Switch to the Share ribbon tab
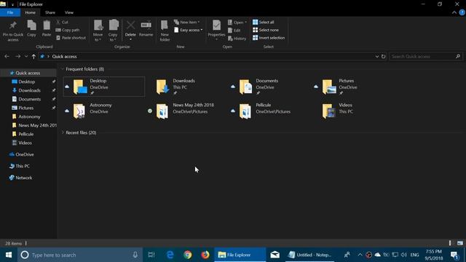This screenshot has width=466, height=262. [50, 12]
